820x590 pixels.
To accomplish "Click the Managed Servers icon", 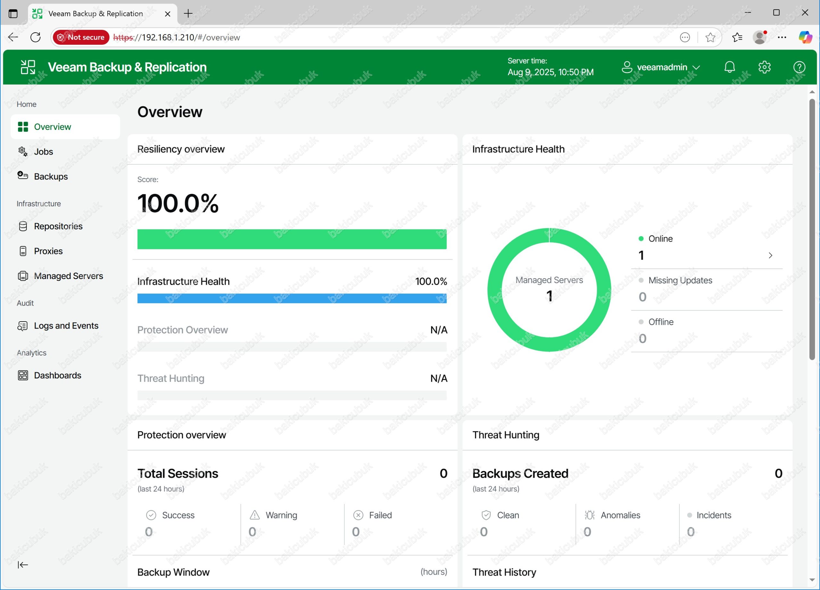I will point(23,276).
